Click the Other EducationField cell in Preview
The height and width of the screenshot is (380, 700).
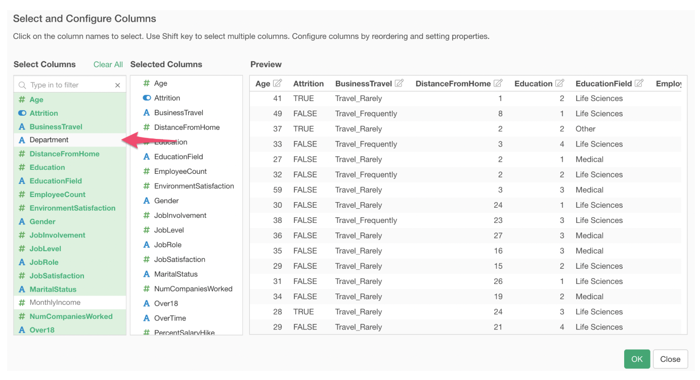point(585,129)
